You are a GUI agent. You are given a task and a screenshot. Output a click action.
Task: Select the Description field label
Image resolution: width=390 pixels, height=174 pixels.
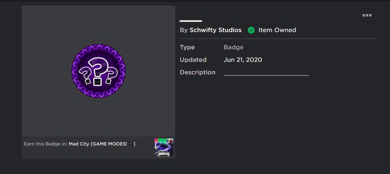pyautogui.click(x=197, y=72)
